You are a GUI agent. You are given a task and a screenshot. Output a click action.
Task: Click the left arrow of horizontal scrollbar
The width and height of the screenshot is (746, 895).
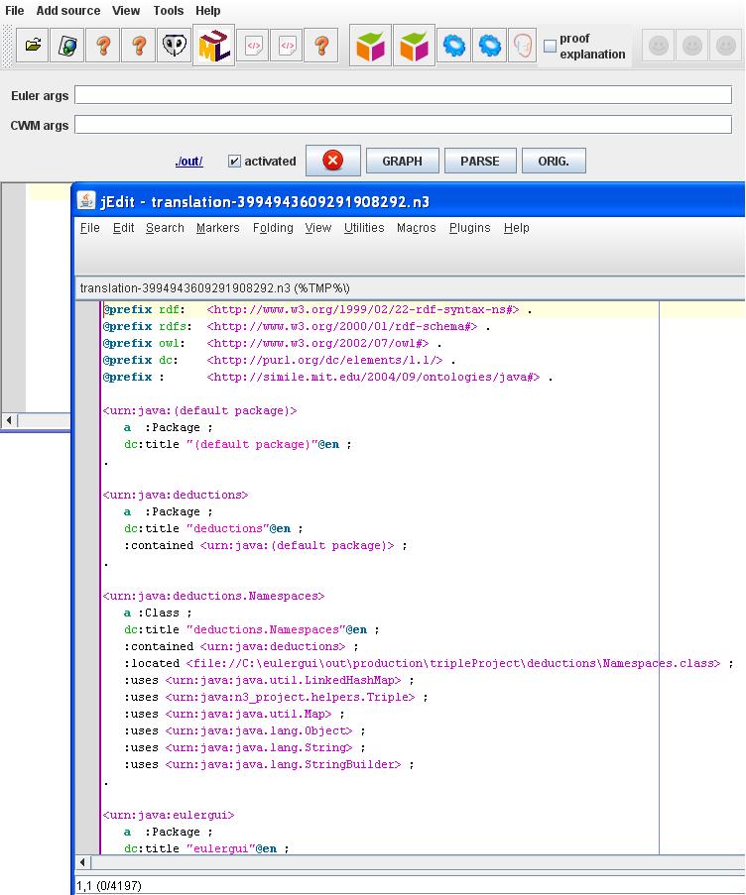pos(10,420)
